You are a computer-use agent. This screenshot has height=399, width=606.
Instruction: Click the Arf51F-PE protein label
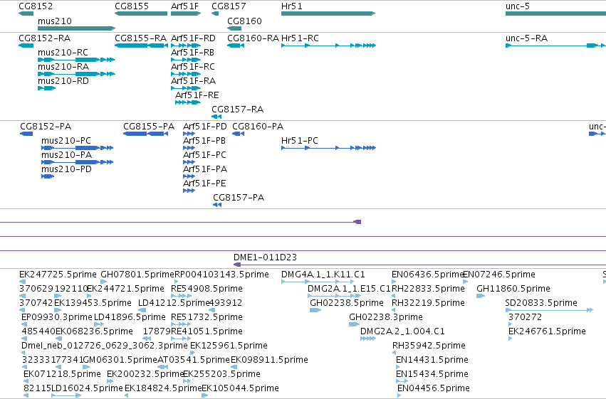tap(204, 183)
